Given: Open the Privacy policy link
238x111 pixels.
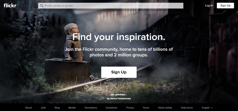Looking at the screenshot, I should tap(130, 108).
